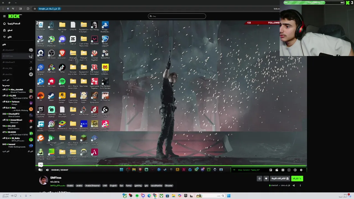This screenshot has width=354, height=199.
Task: Click the EA desktop icon
Action: [x=41, y=97]
